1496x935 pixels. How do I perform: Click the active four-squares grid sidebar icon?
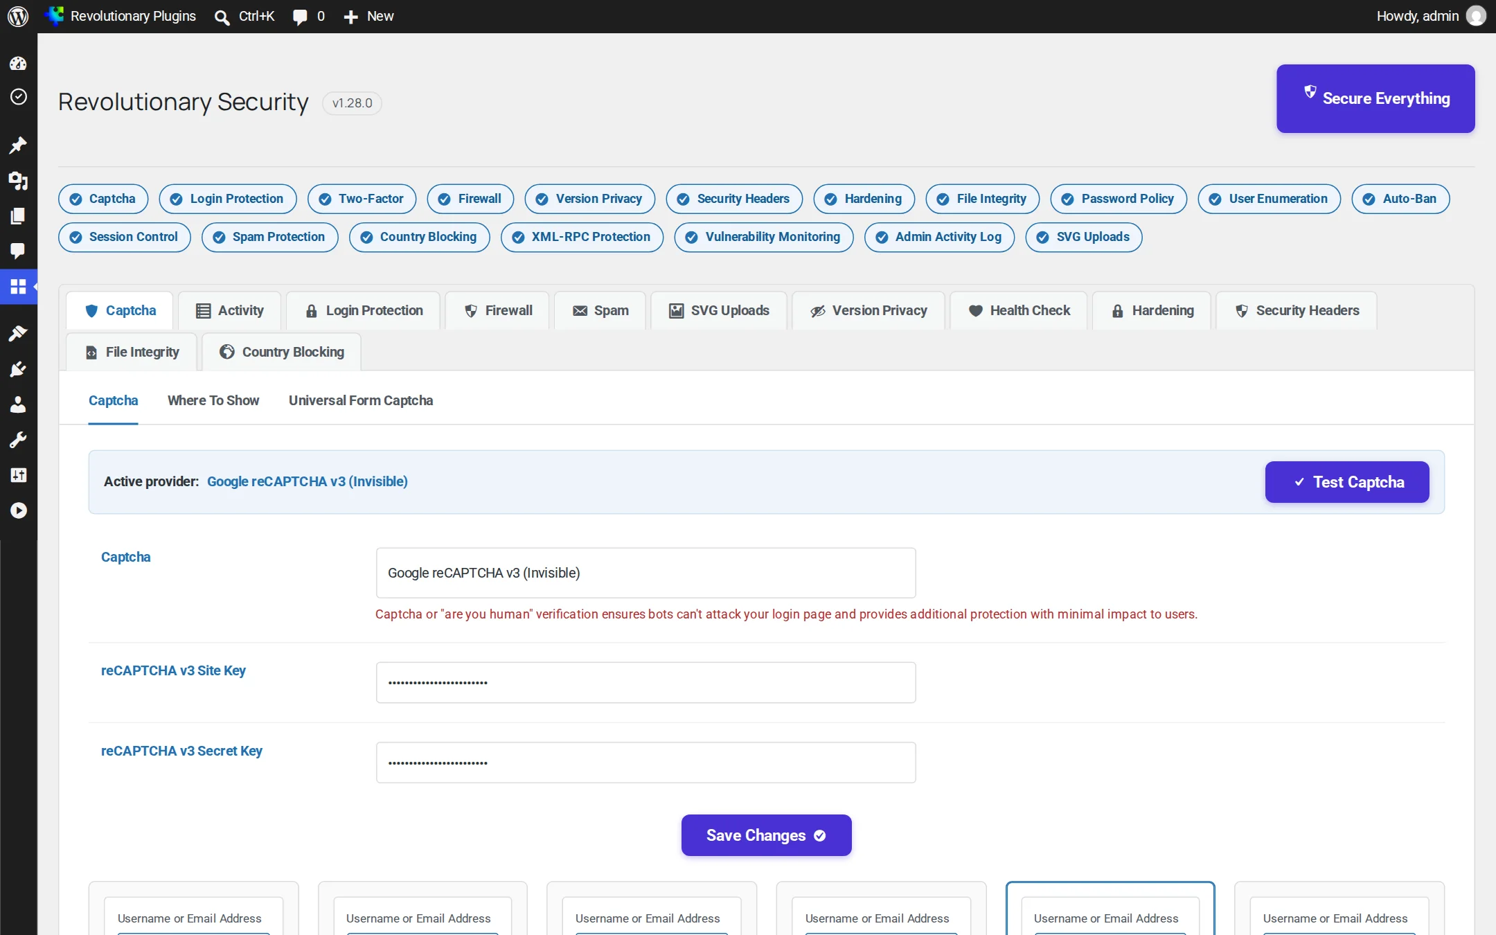18,286
